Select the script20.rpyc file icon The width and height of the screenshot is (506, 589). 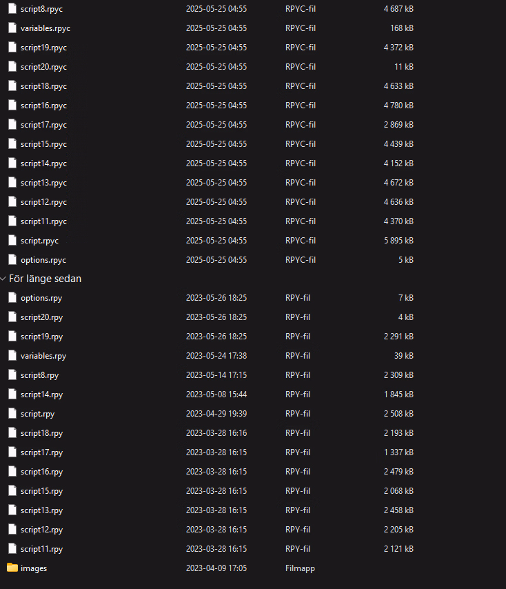point(12,66)
